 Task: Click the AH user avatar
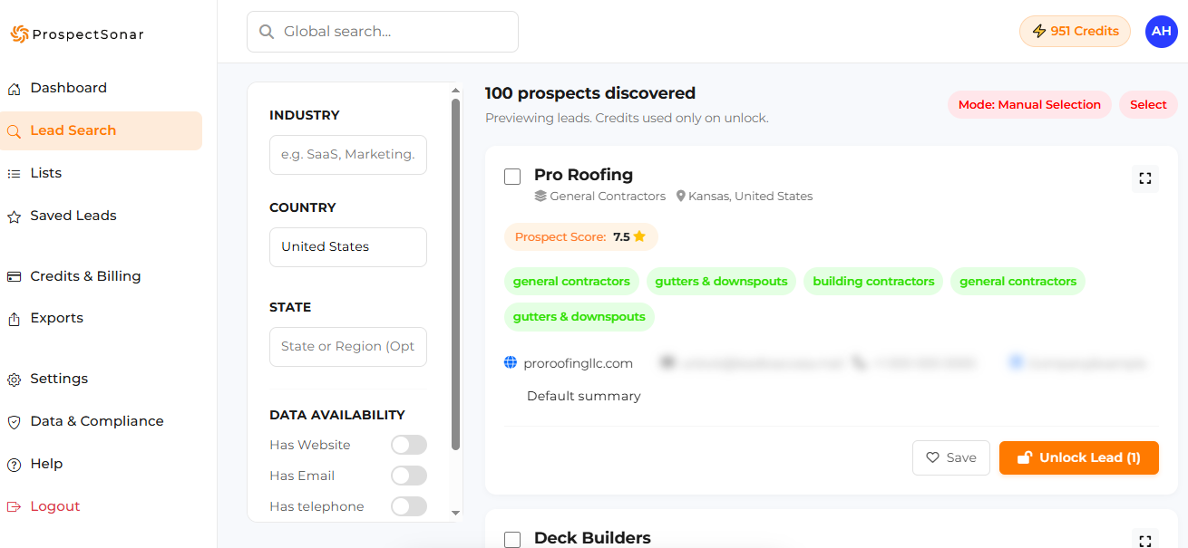tap(1161, 32)
